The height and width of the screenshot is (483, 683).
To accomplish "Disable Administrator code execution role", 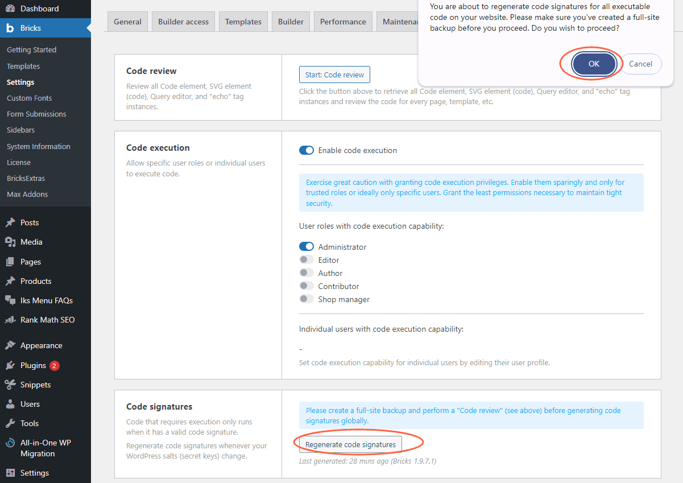I will tap(307, 247).
